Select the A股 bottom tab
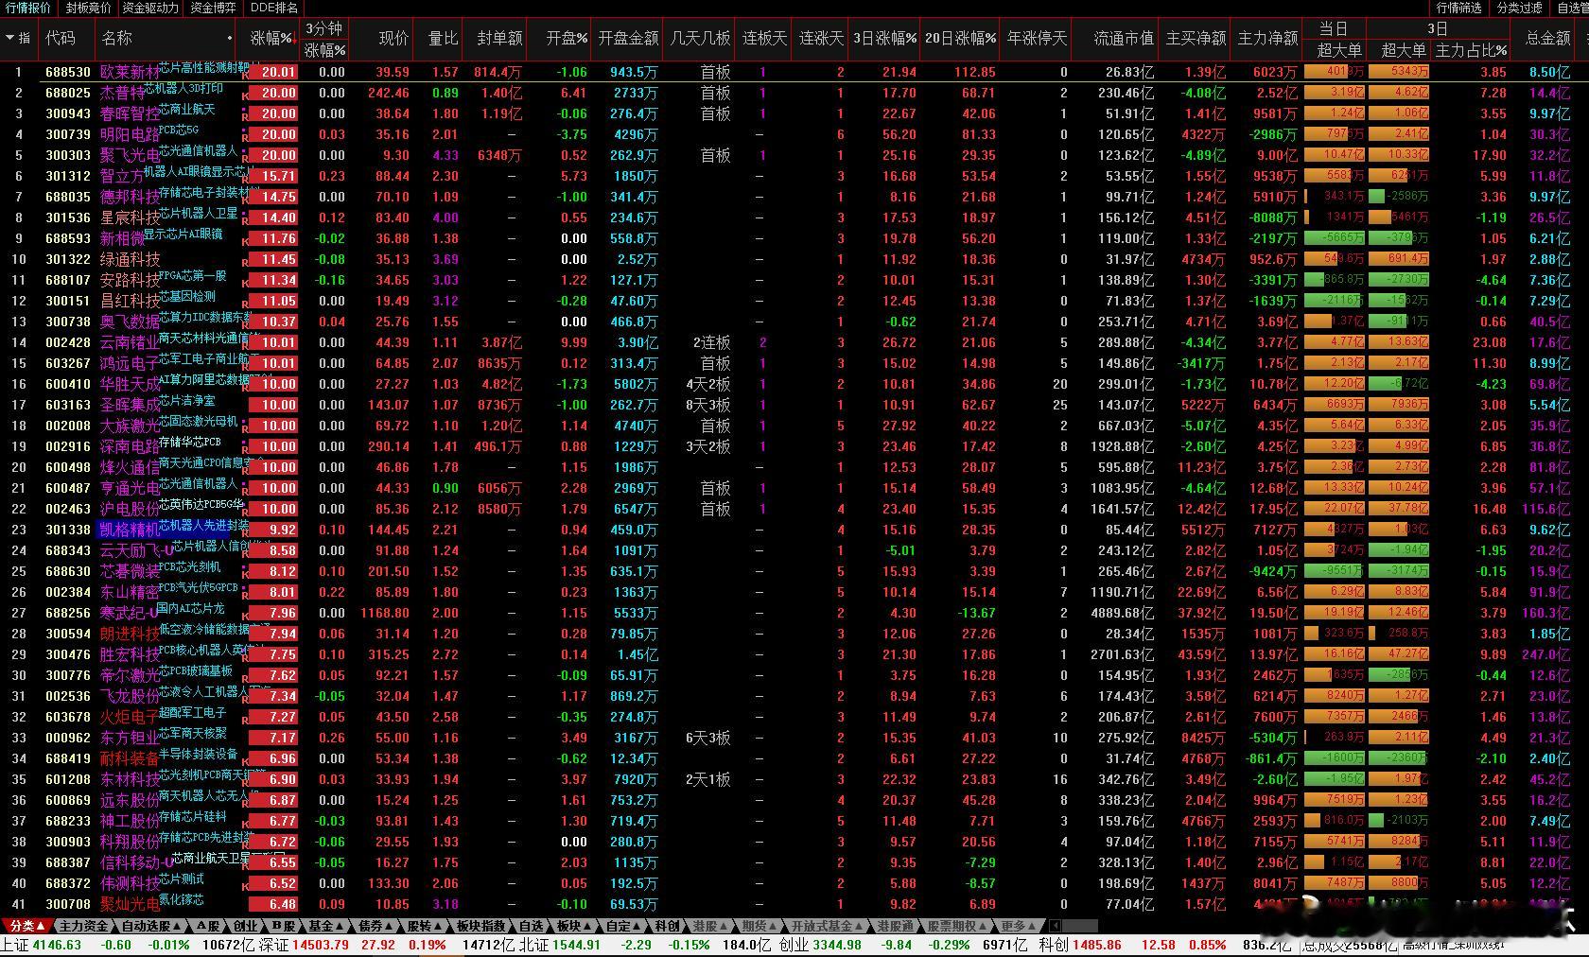The width and height of the screenshot is (1589, 957). pyautogui.click(x=207, y=926)
